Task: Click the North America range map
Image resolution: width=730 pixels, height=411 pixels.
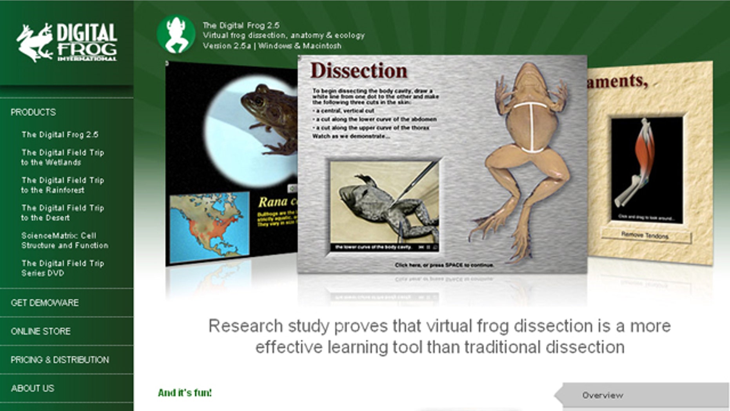Action: pos(210,227)
